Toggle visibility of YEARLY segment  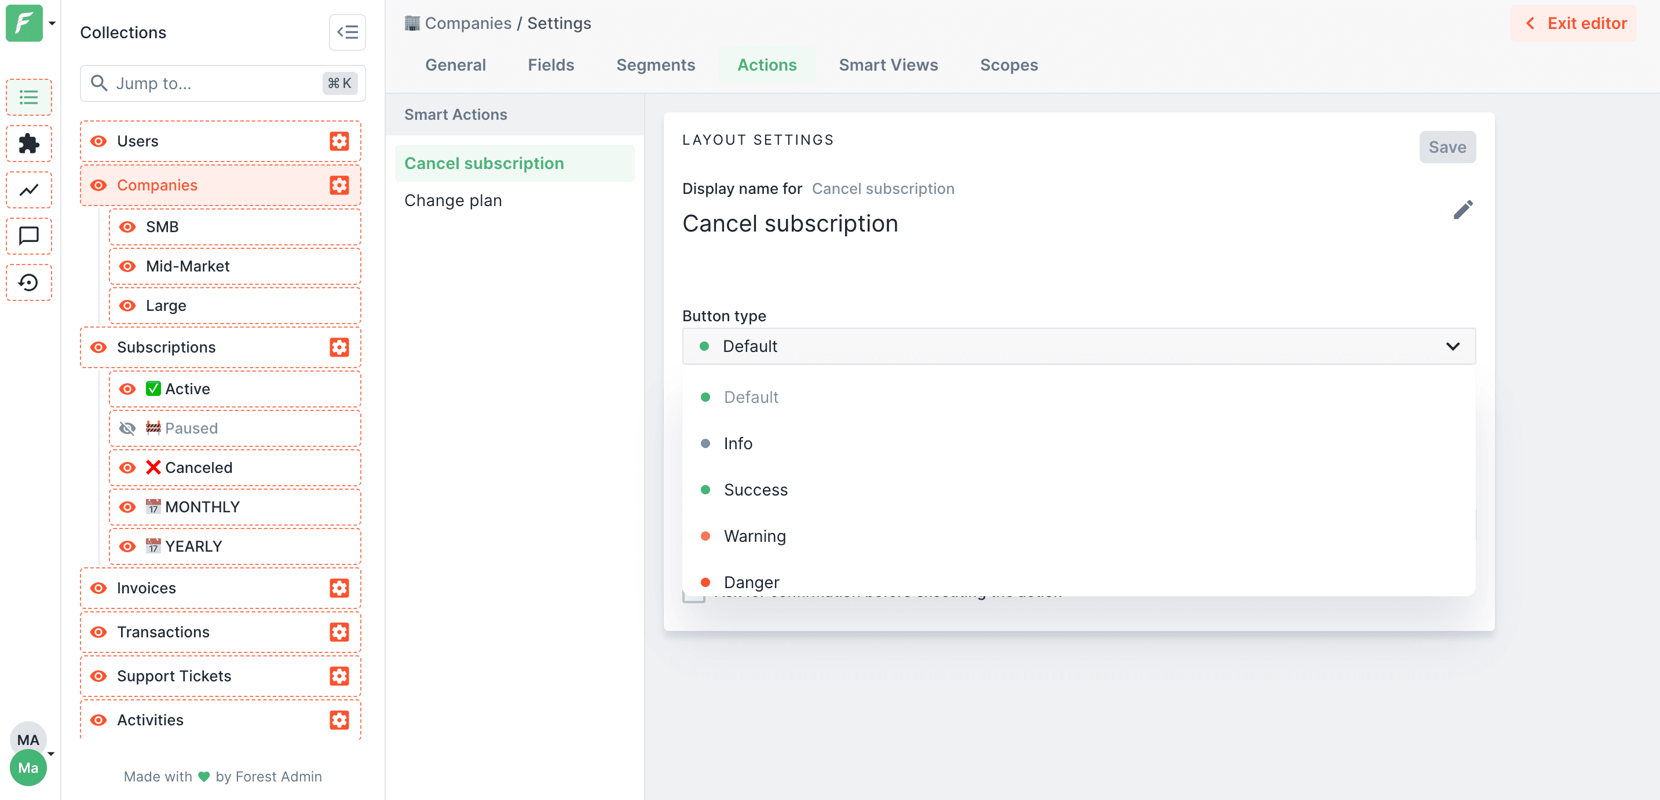click(127, 546)
